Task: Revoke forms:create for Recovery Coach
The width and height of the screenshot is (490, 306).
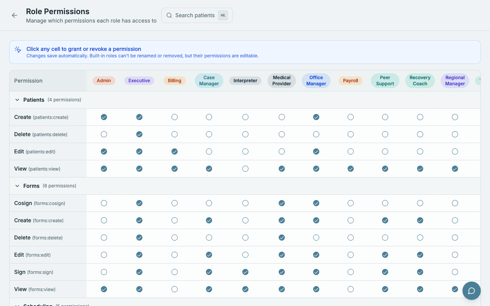Action: click(x=420, y=220)
